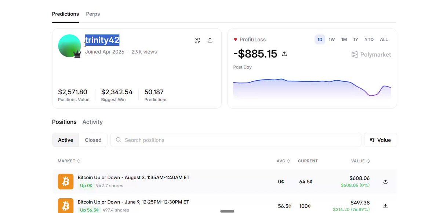Image resolution: width=440 pixels, height=213 pixels.
Task: Open Bitcoin Up or Down June 9 market
Action: pyautogui.click(x=133, y=202)
